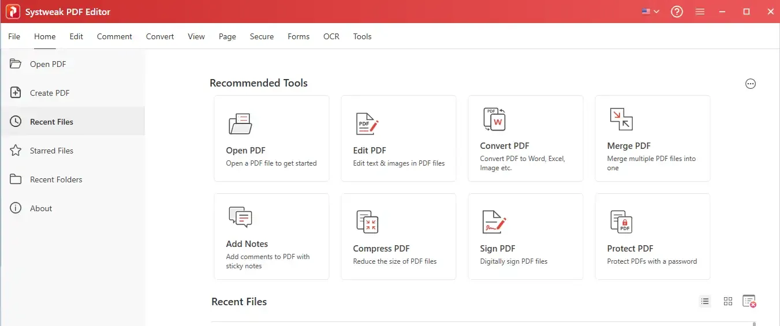Open the Secure tab
Viewport: 780px width, 326px height.
262,36
